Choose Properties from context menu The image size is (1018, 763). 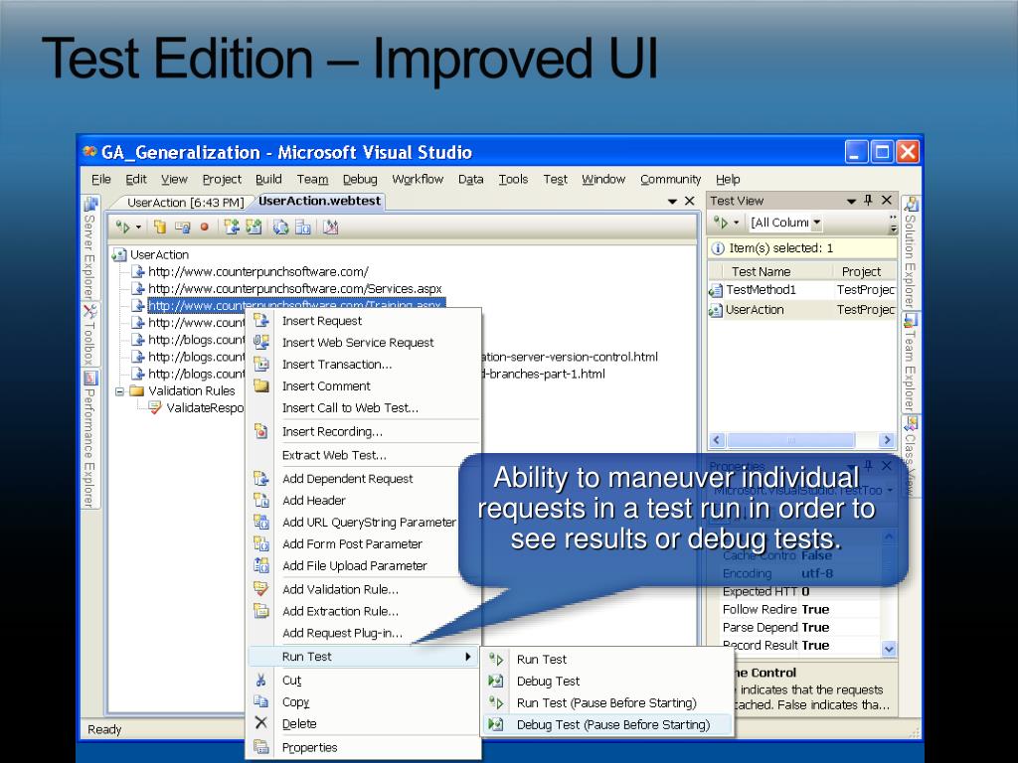pyautogui.click(x=365, y=747)
